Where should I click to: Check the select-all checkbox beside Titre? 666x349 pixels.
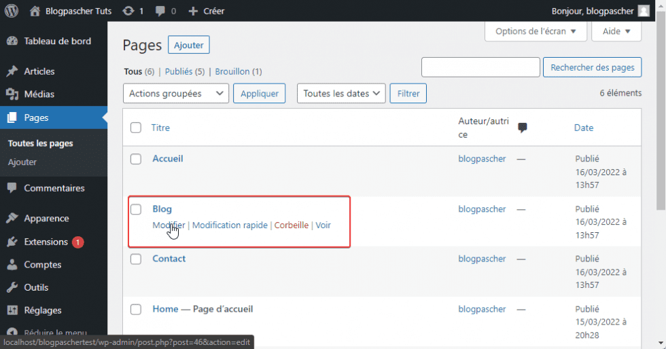pyautogui.click(x=136, y=128)
